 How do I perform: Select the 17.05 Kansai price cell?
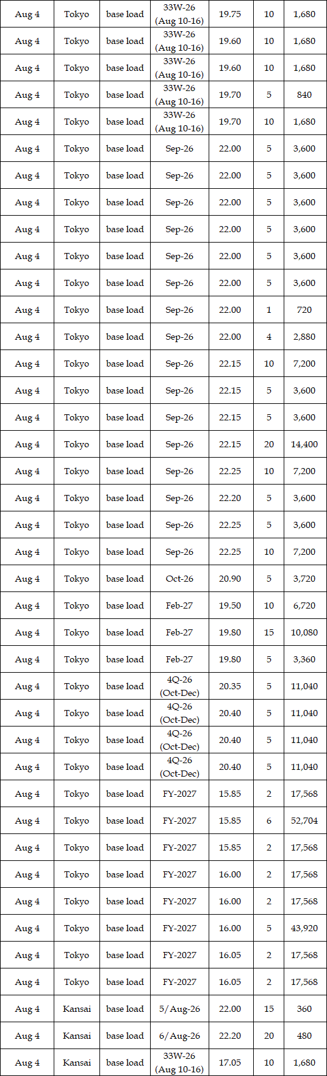(x=231, y=1063)
